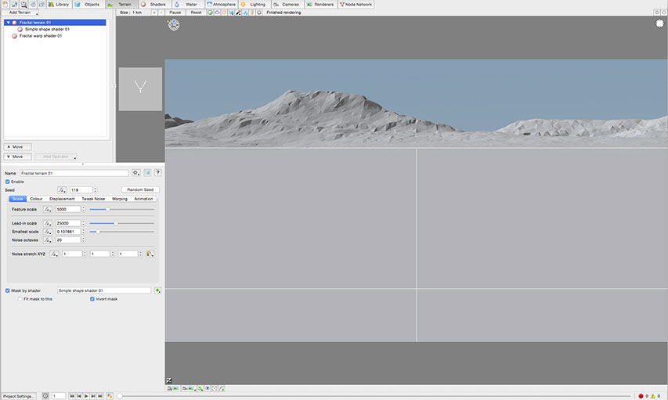This screenshot has width=668, height=400.
Task: Collapse the Fractal terrain 01 tree node
Action: pyautogui.click(x=8, y=23)
